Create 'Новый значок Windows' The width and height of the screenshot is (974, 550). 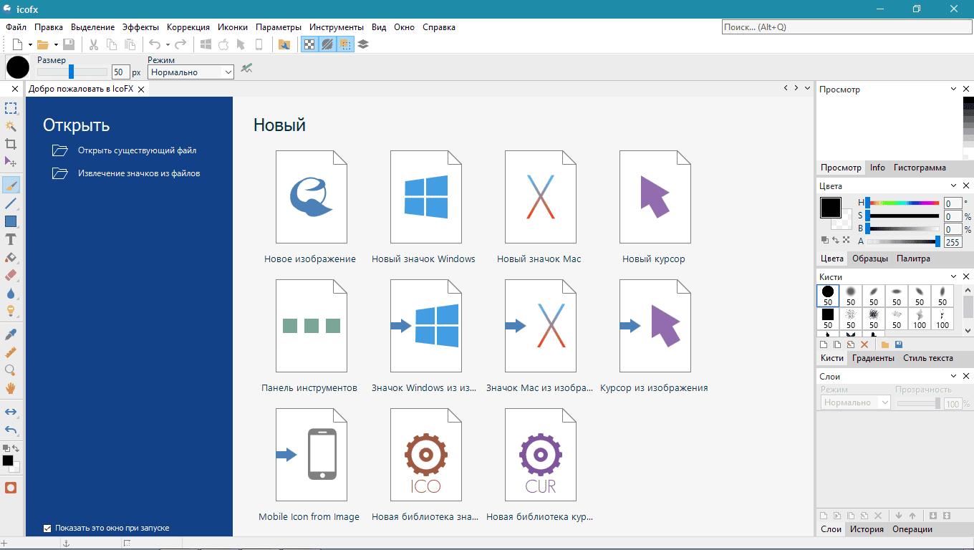click(425, 206)
